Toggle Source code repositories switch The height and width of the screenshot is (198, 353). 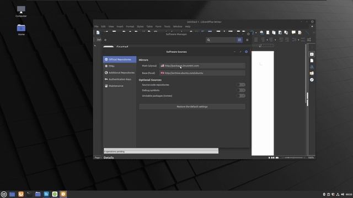pyautogui.click(x=241, y=85)
